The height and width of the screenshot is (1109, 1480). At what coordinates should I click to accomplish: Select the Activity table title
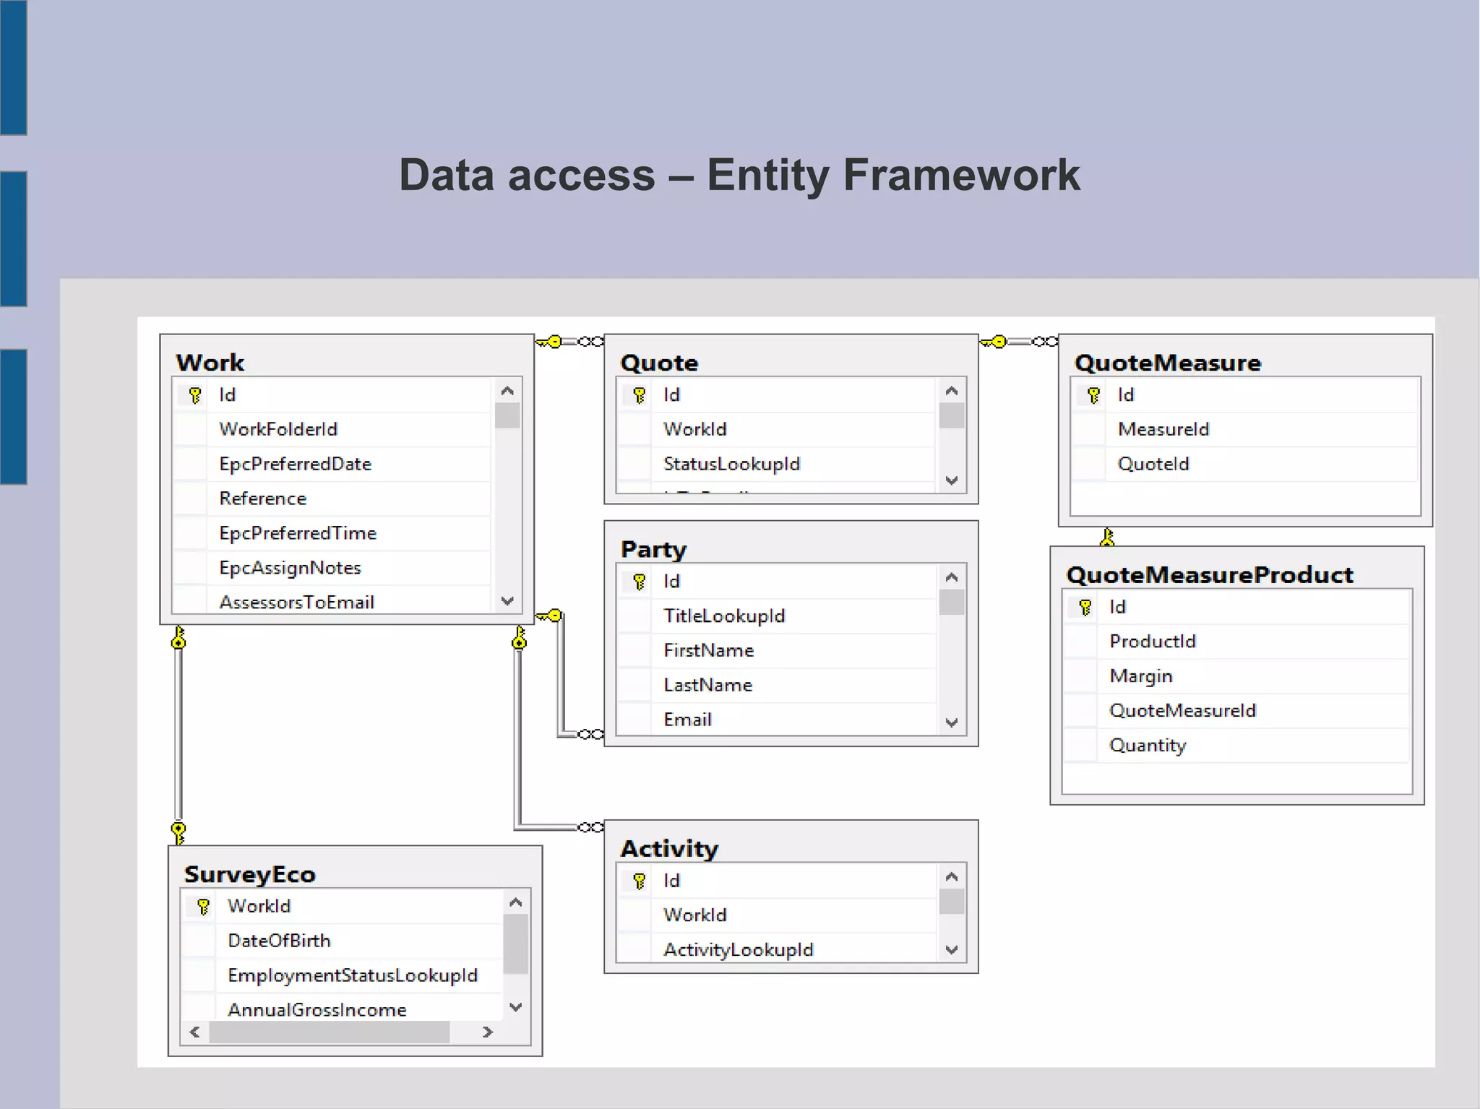point(670,848)
